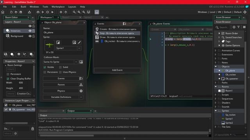Start the debugger with the bug icon
The image size is (250, 140).
[38, 12]
